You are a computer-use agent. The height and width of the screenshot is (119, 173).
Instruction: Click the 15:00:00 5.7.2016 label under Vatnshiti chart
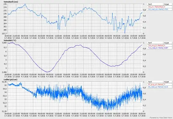(134, 76)
